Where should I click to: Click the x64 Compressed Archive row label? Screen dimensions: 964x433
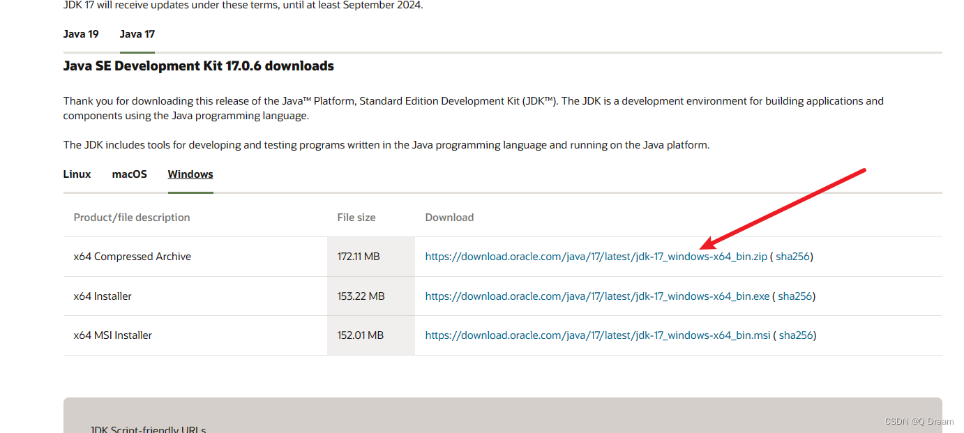(x=133, y=257)
